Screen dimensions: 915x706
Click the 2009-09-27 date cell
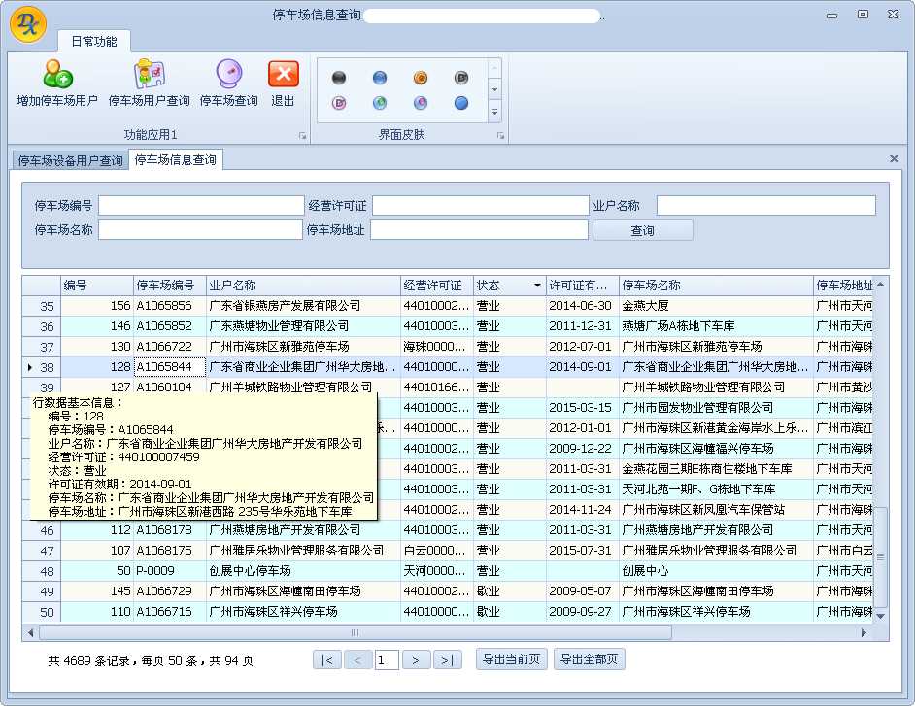(x=583, y=612)
